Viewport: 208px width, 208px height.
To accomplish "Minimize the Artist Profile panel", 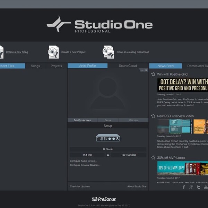I will click(142, 70).
